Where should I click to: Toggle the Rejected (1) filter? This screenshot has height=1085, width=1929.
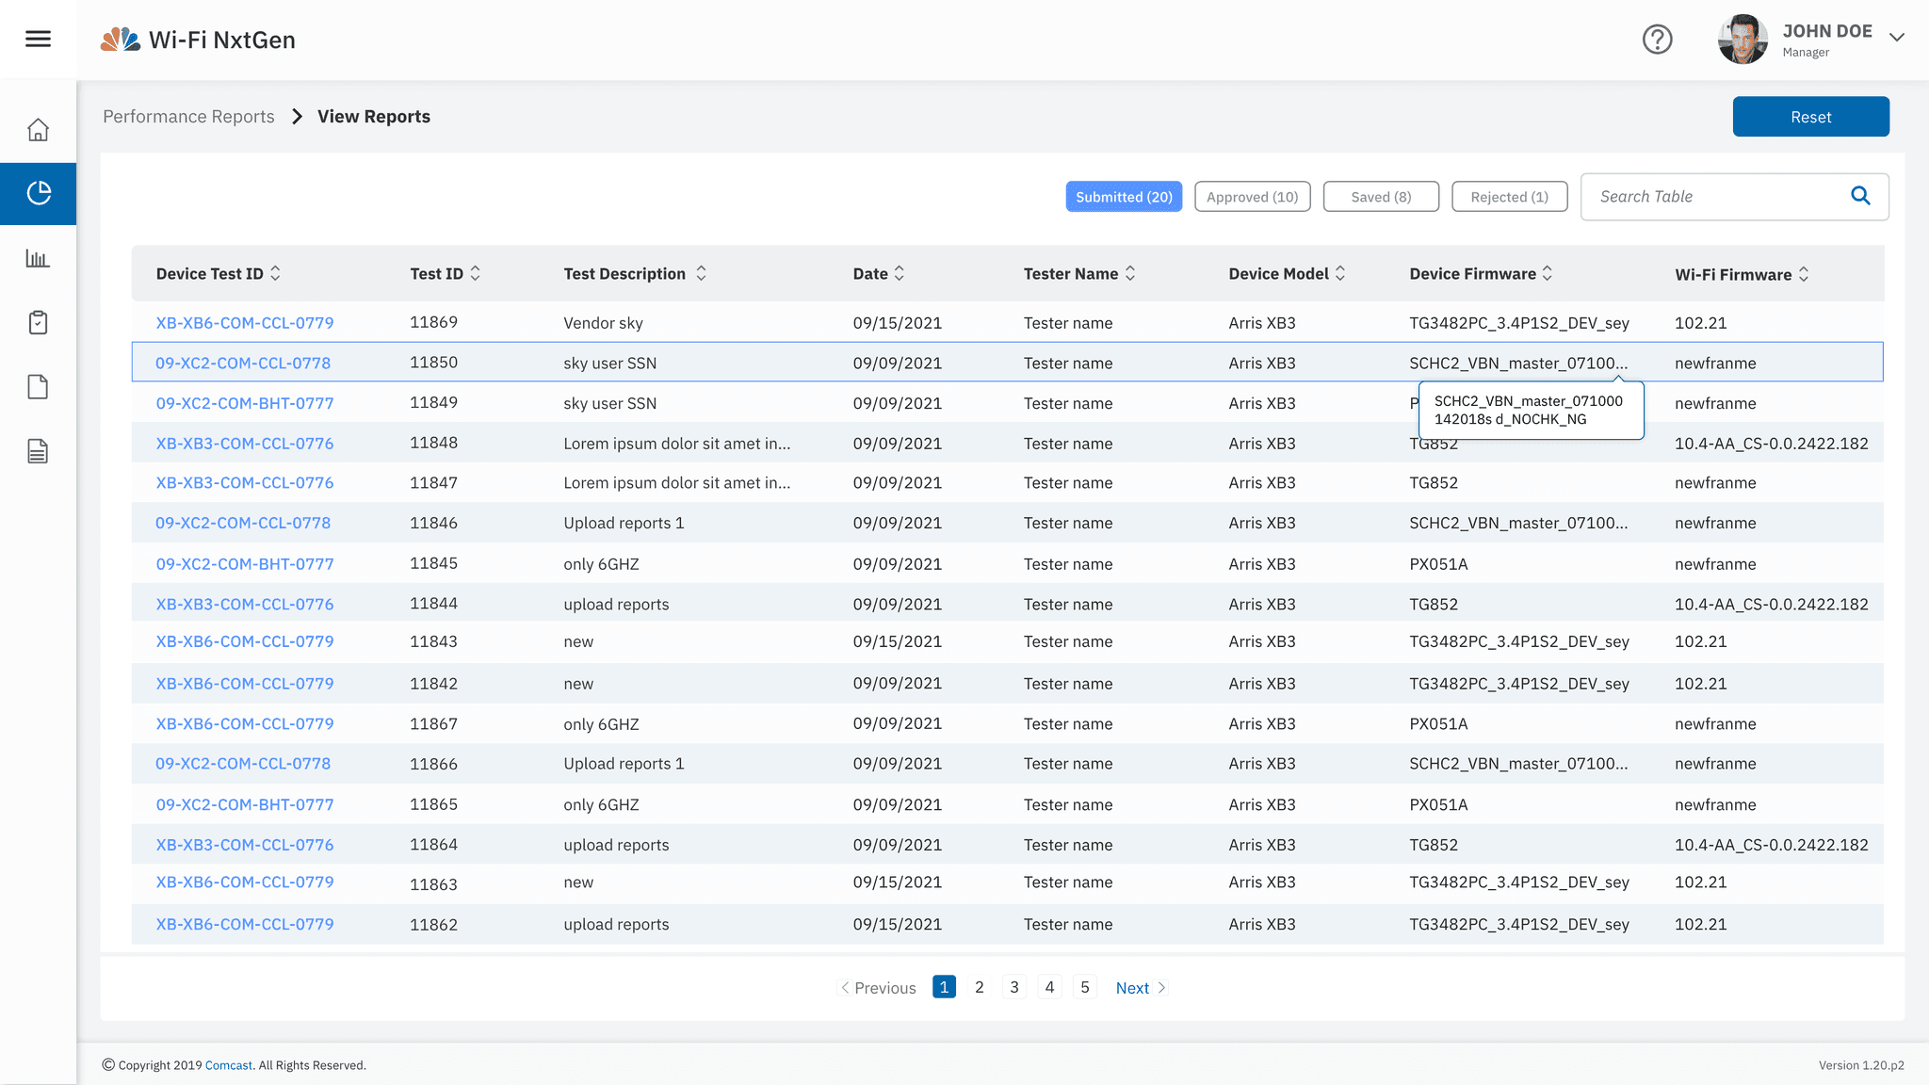[x=1509, y=197]
